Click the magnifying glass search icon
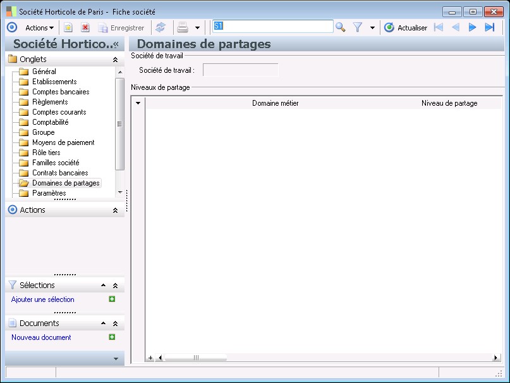The width and height of the screenshot is (510, 383). pyautogui.click(x=341, y=27)
